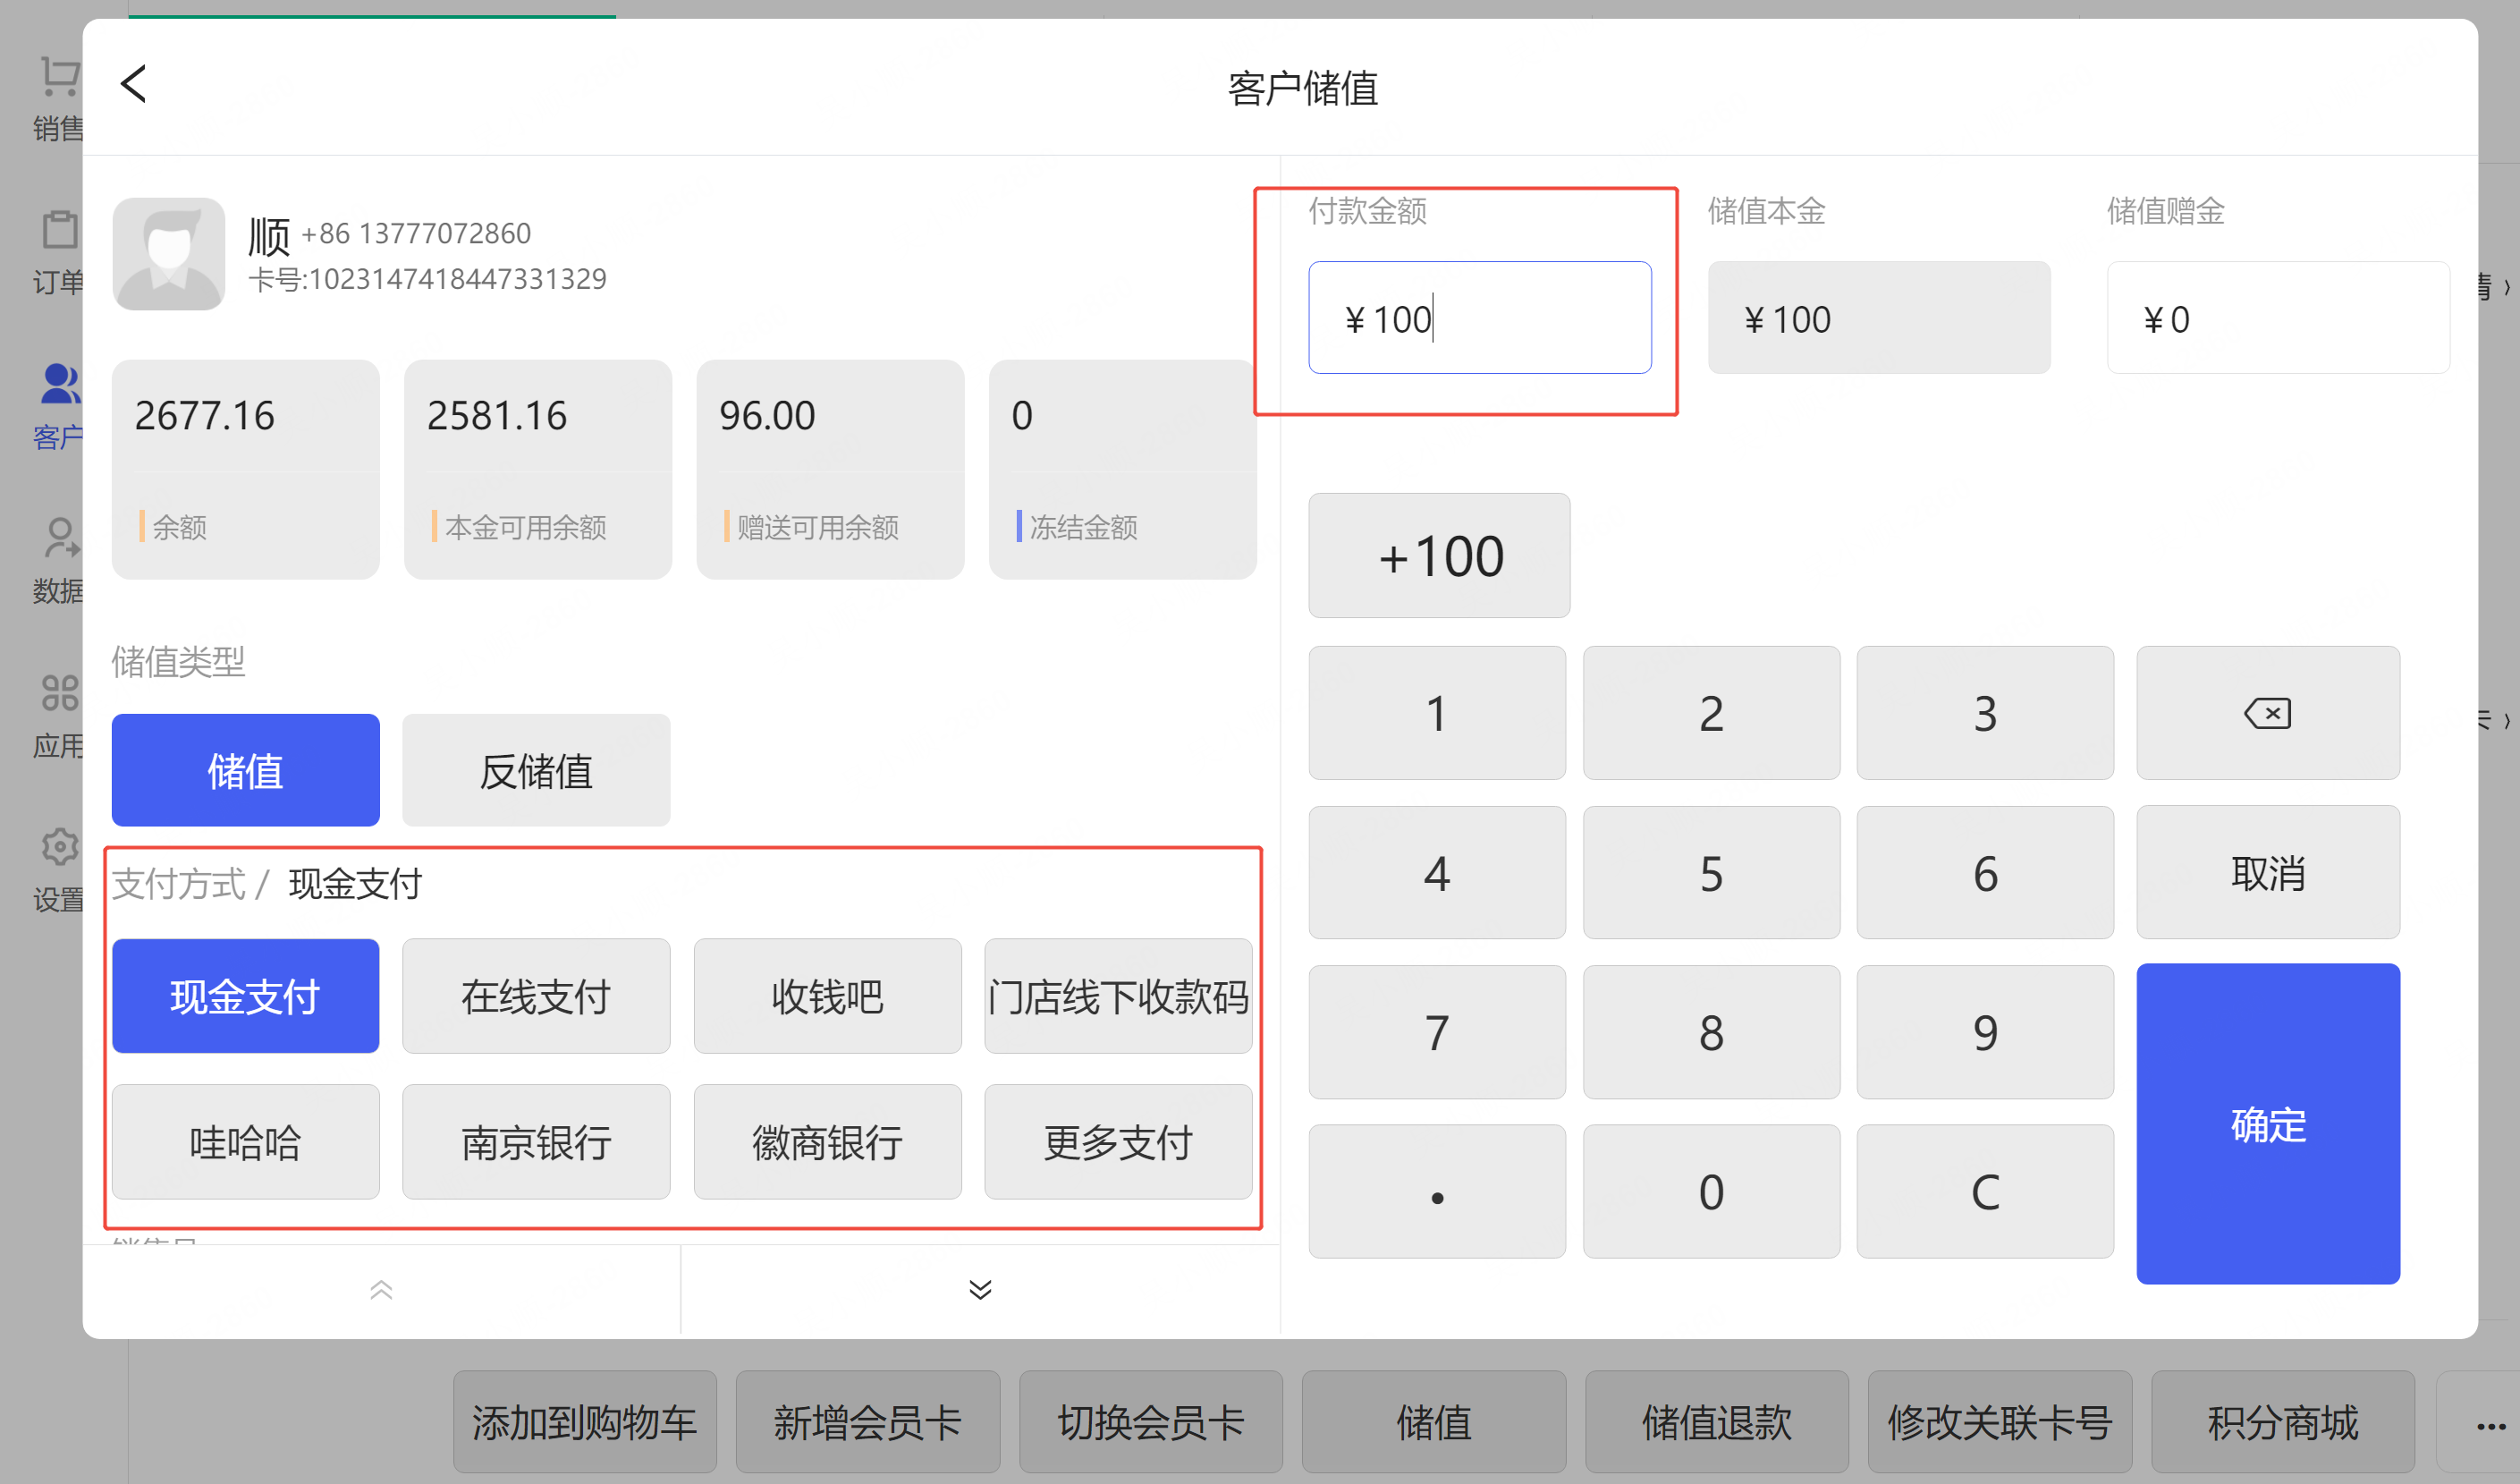The width and height of the screenshot is (2520, 1484).
Task: Click 添加到购物车 in background window
Action: click(585, 1422)
